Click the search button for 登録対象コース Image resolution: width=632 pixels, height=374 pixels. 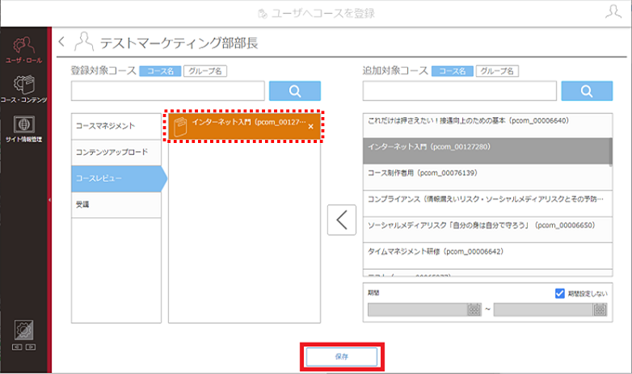click(x=295, y=91)
